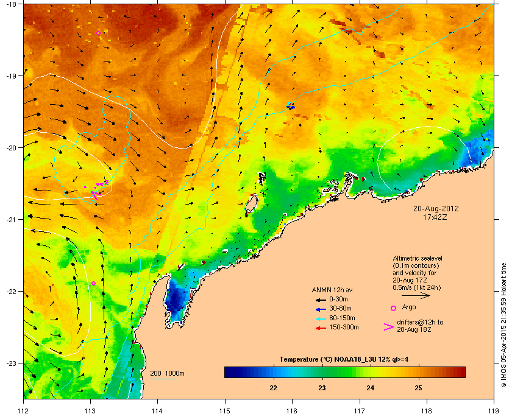
Task: Click the outlined island near 20.8S 115.4E
Action: point(251,204)
